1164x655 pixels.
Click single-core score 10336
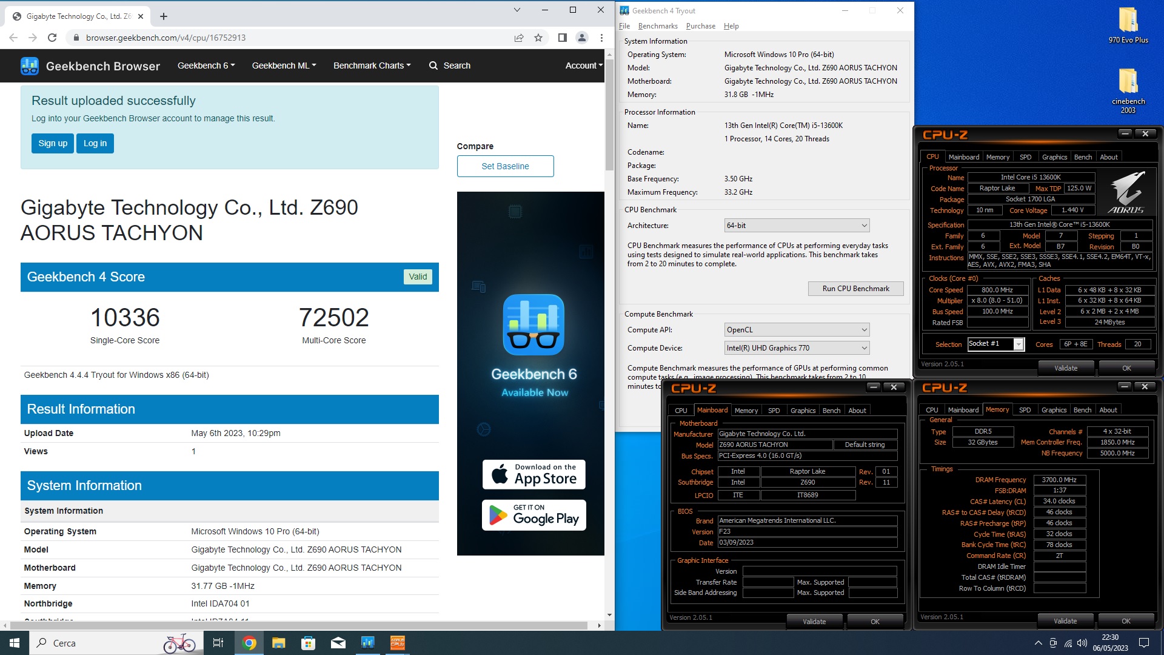[125, 318]
